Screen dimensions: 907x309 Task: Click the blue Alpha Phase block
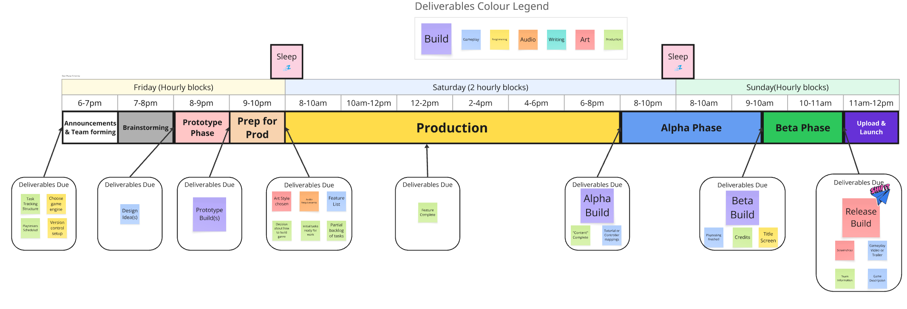691,128
